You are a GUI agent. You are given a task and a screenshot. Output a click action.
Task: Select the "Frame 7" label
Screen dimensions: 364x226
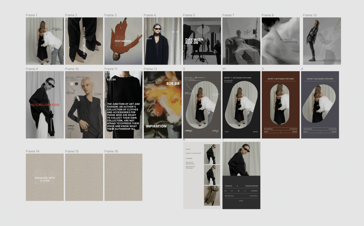[x=228, y=15]
